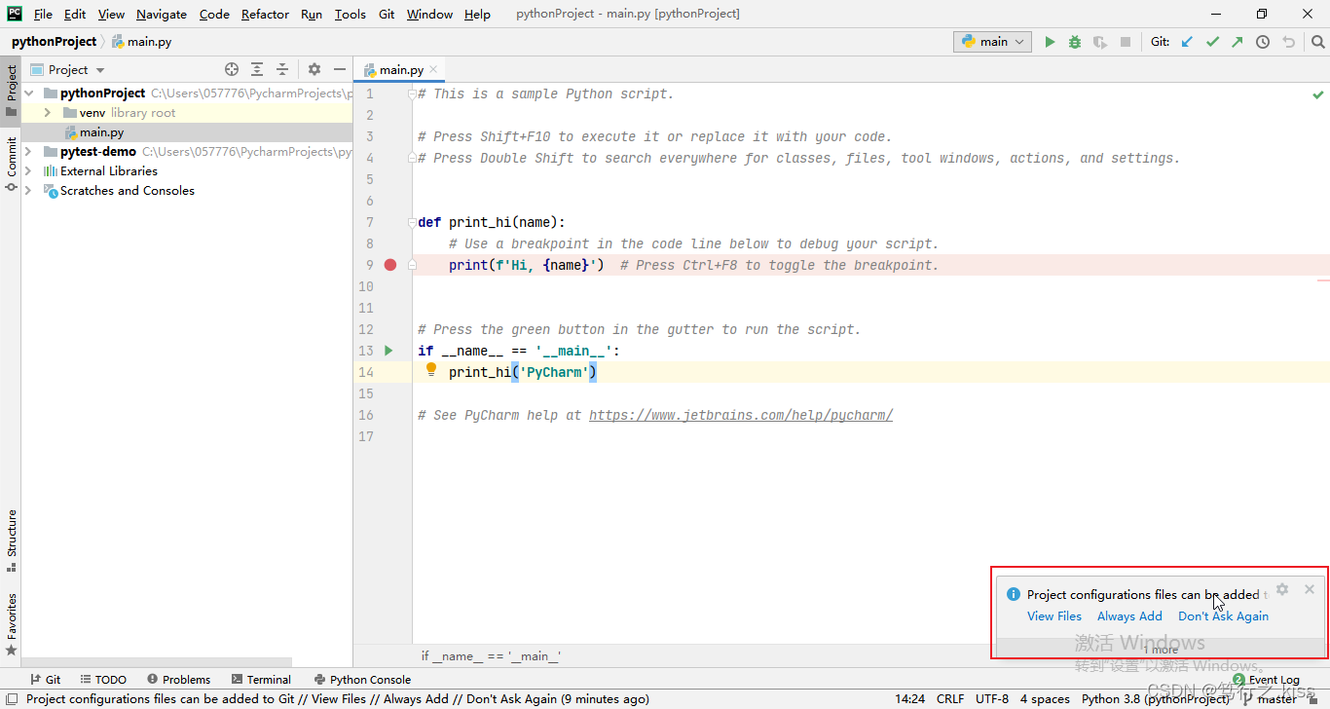This screenshot has width=1330, height=709.
Task: Click the line 9 gutter run marker on line 13
Action: [x=388, y=350]
